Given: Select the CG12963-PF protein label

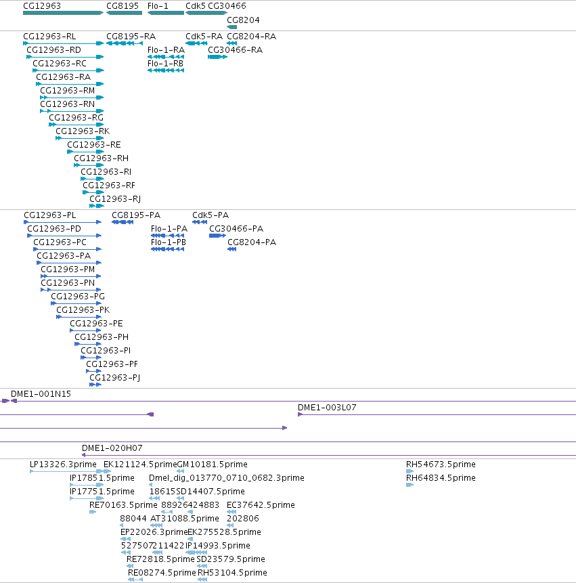Looking at the screenshot, I should pos(112,364).
